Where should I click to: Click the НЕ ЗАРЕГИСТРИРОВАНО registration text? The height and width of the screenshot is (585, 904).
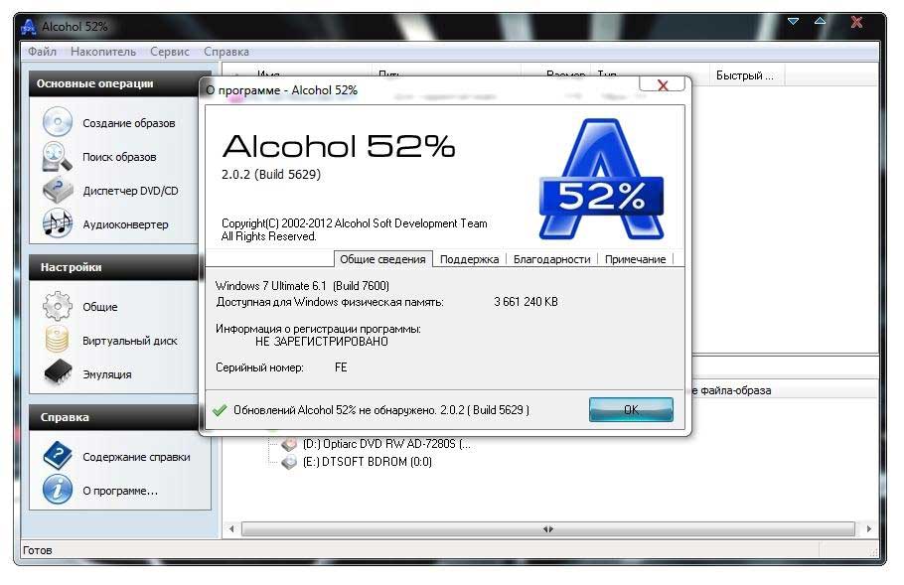tap(322, 342)
